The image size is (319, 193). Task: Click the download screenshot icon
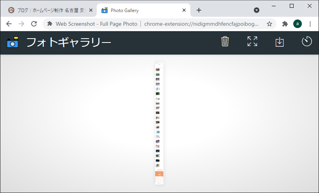[280, 42]
